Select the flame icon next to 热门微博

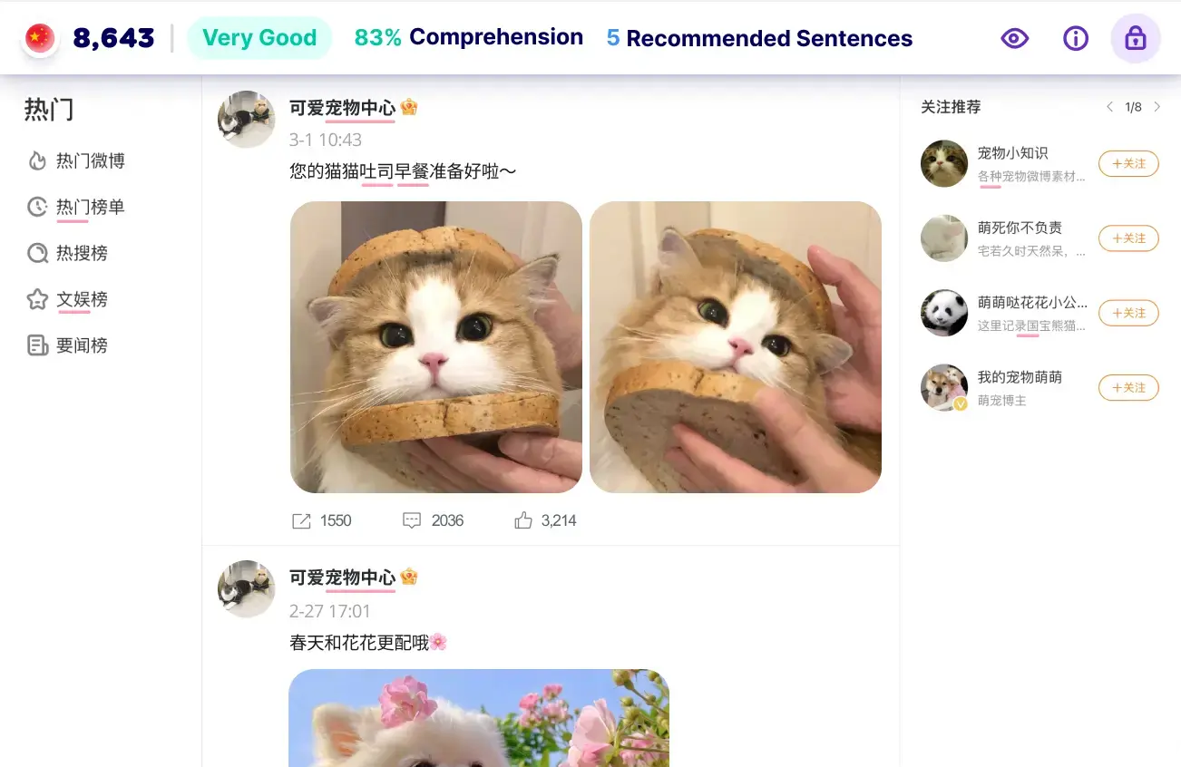pyautogui.click(x=37, y=161)
